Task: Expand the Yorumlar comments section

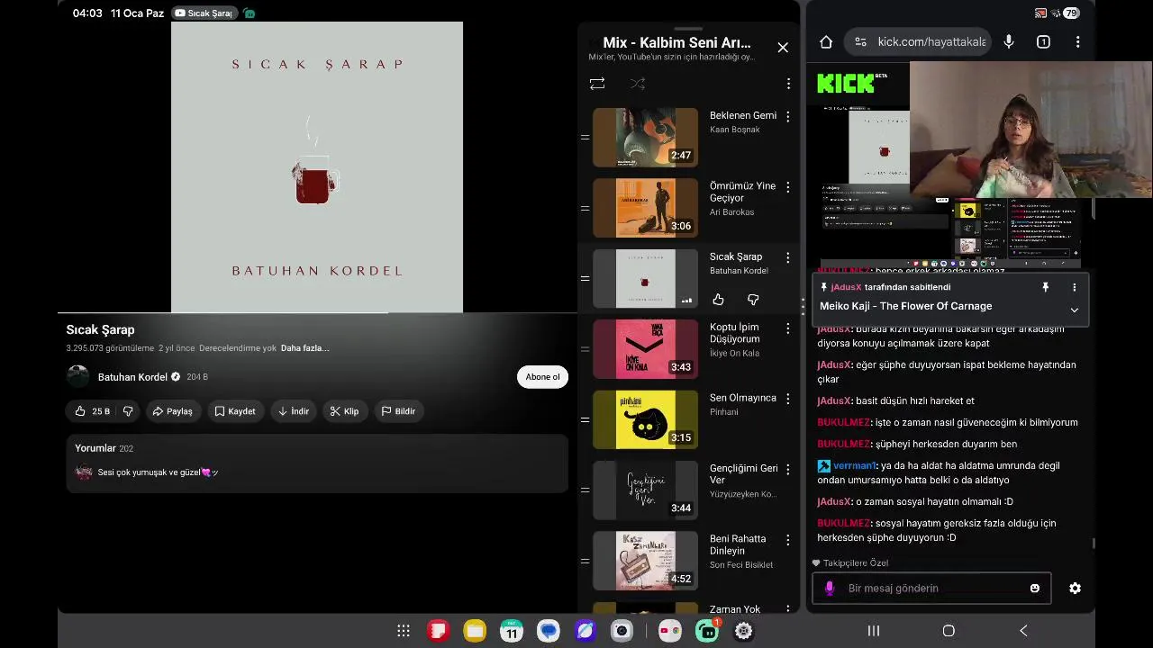Action: tap(317, 463)
